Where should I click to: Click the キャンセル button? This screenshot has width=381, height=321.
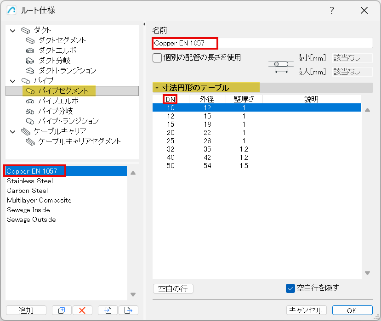pos(306,310)
